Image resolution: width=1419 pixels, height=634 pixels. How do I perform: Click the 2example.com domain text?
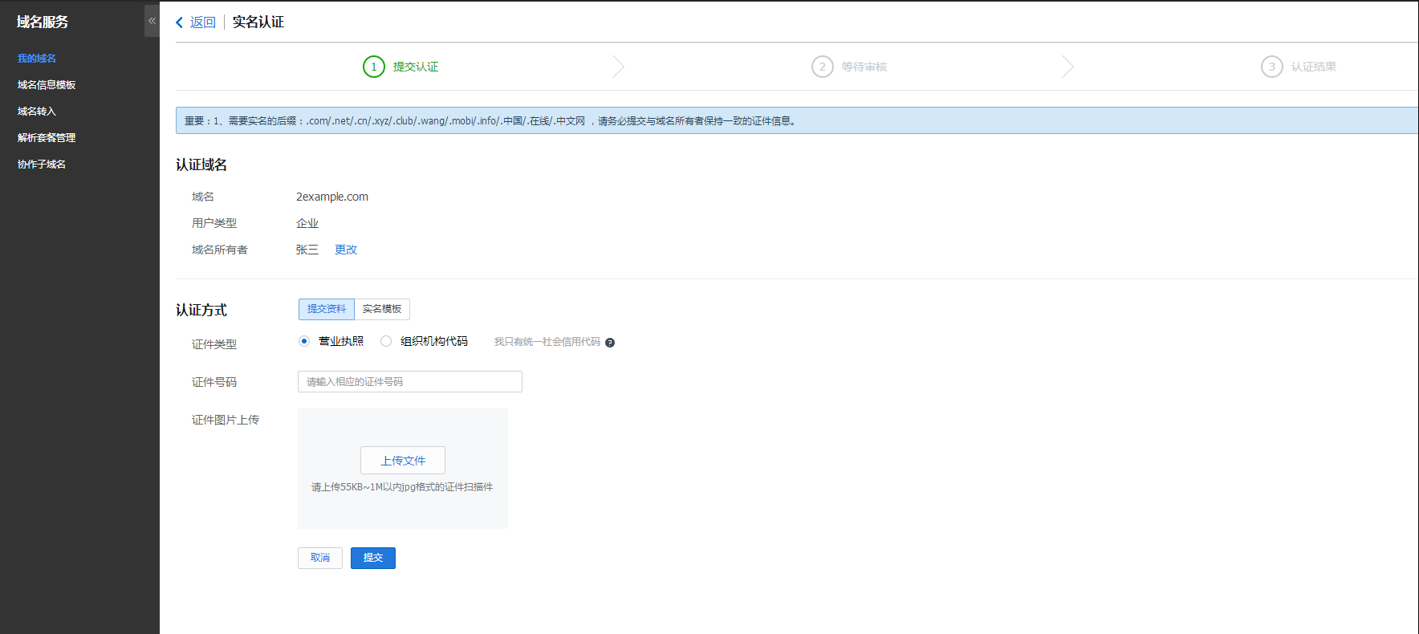[x=332, y=197]
